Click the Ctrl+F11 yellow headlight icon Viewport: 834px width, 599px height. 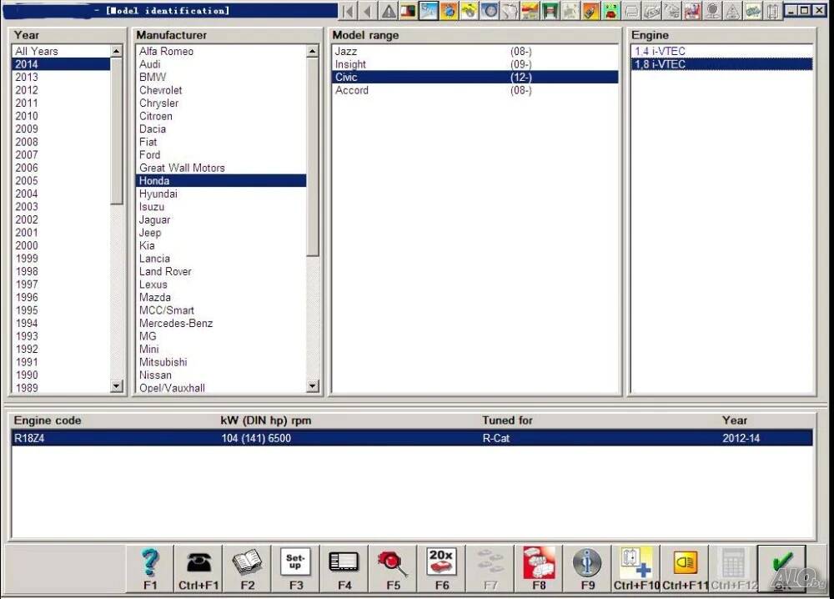click(x=685, y=568)
